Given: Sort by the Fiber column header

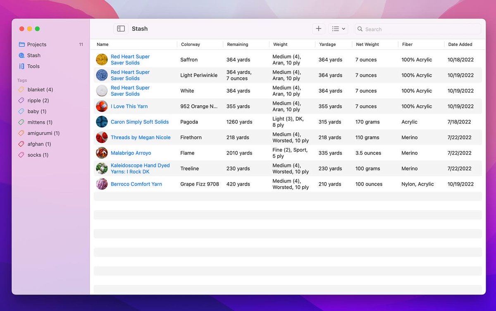Looking at the screenshot, I should pyautogui.click(x=407, y=44).
